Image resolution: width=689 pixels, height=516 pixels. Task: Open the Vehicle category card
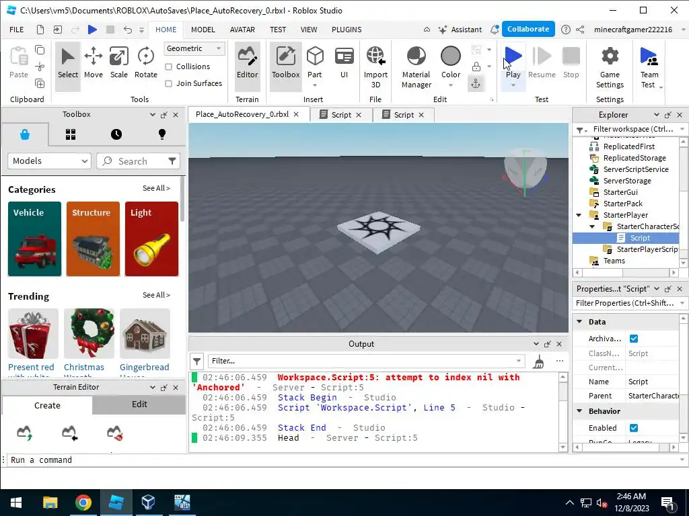(x=35, y=239)
